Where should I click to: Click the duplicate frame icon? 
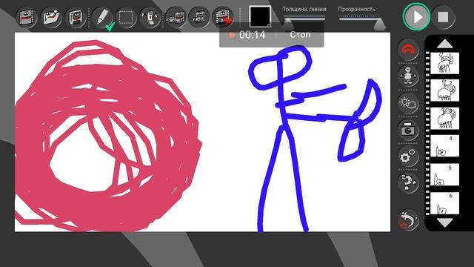coord(199,18)
